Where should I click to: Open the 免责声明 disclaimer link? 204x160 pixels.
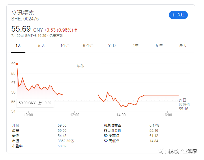[56, 36]
